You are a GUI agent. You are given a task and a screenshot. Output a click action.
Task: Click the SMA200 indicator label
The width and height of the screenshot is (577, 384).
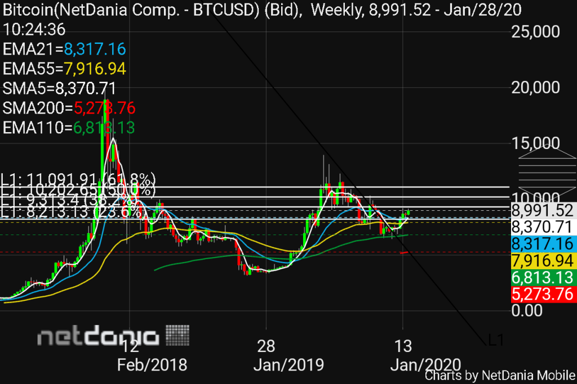[69, 108]
